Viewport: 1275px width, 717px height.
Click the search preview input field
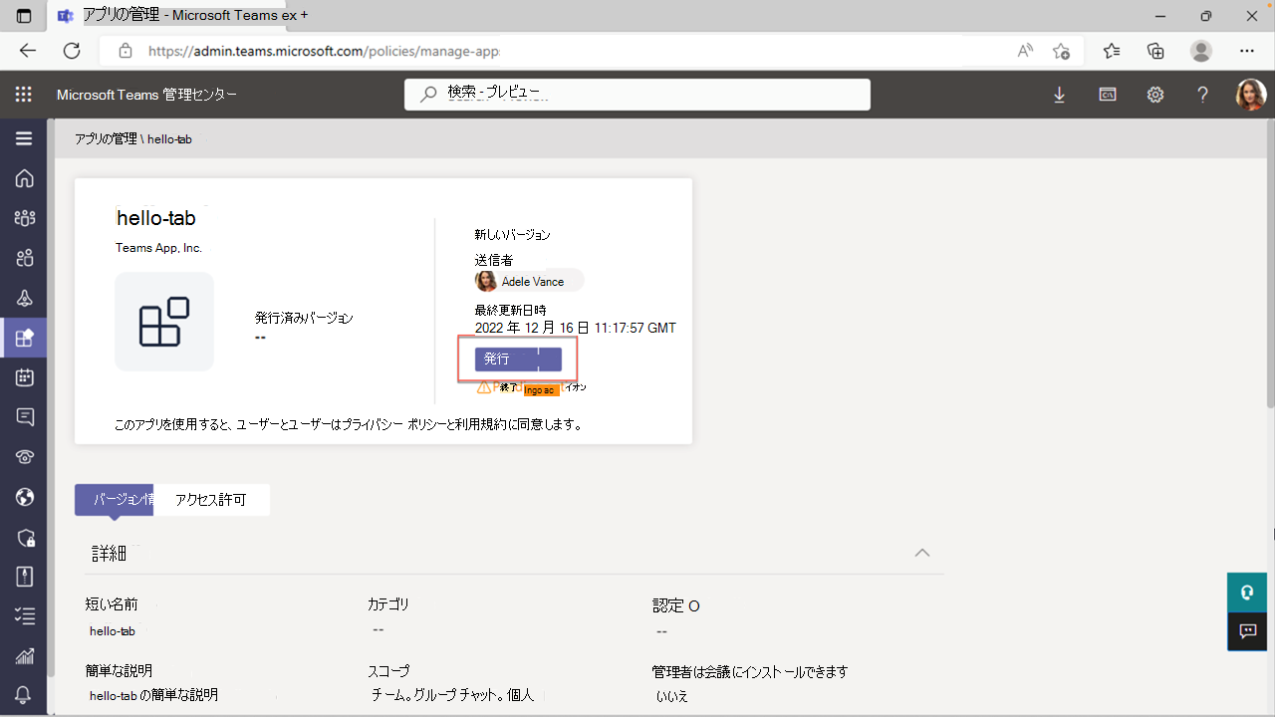(x=637, y=95)
